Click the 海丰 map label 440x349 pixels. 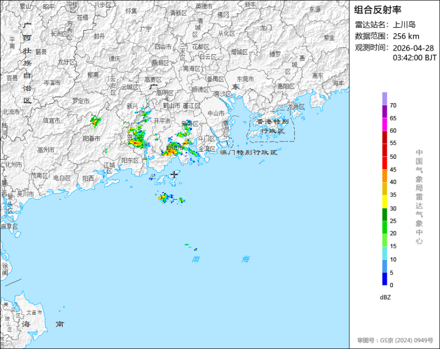[x=338, y=83]
